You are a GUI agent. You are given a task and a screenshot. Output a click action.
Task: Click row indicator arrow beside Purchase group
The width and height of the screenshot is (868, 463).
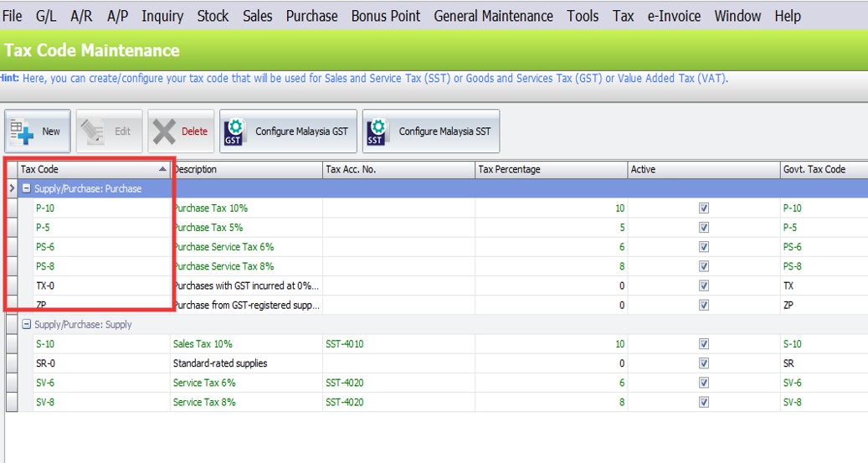[12, 189]
